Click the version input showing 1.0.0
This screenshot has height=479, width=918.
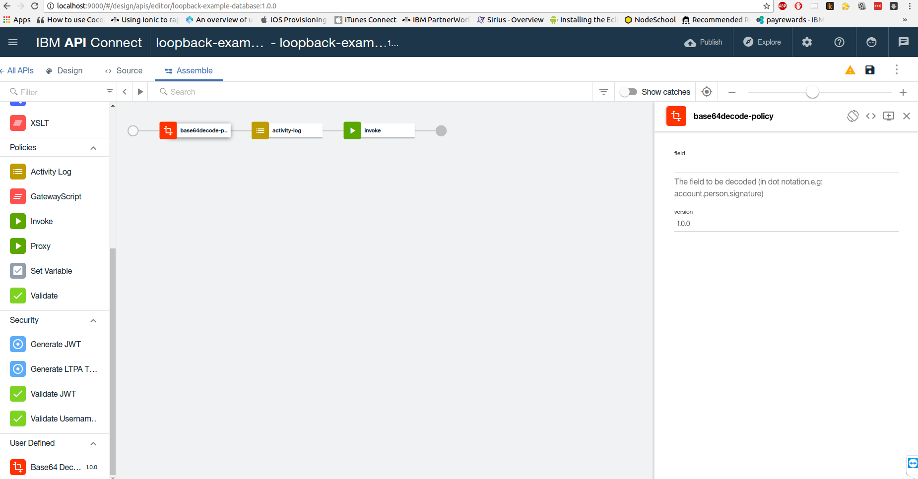[x=786, y=224]
